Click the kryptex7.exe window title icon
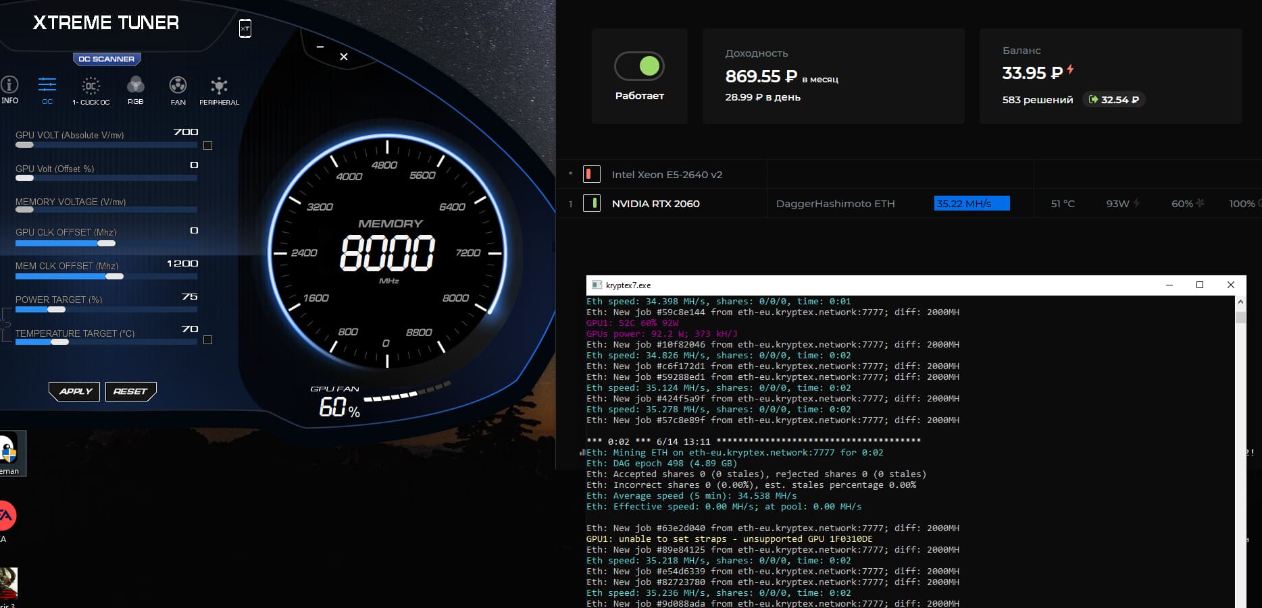Viewport: 1262px width, 608px height. pos(597,285)
